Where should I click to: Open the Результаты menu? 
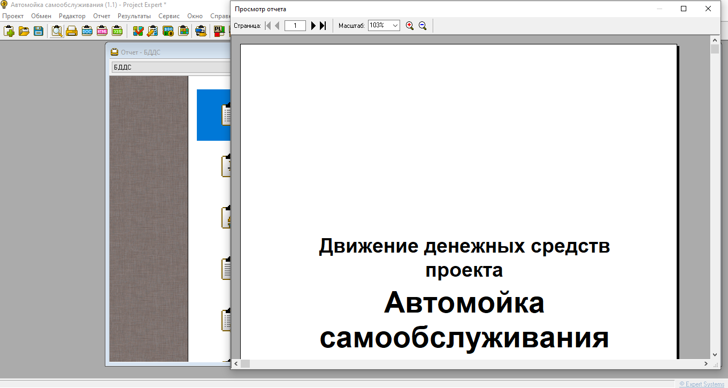point(134,16)
